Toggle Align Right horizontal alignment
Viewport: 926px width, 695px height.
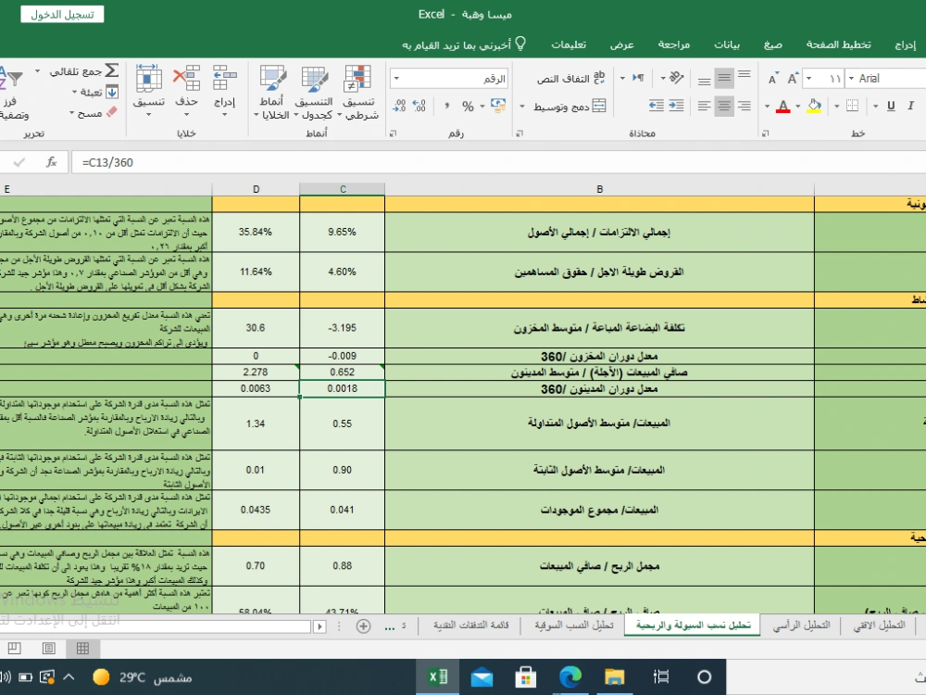pos(745,106)
